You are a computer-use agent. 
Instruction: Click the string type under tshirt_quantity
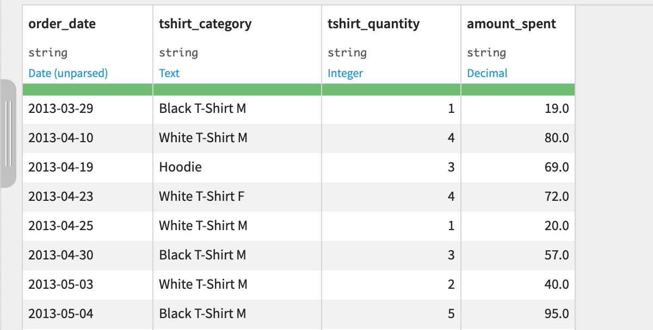point(347,53)
